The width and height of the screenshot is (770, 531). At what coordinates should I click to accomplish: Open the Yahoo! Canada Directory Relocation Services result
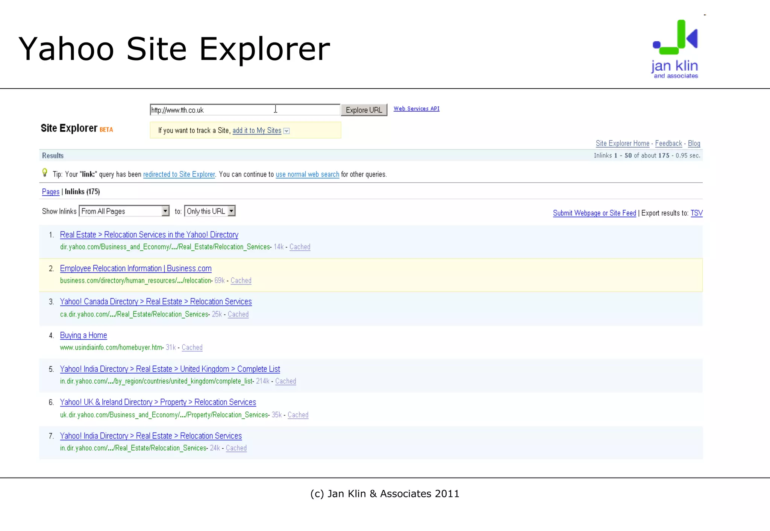tap(156, 301)
